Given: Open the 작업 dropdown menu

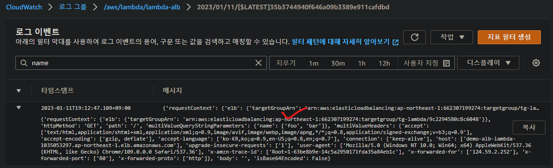Looking at the screenshot, I should point(452,37).
